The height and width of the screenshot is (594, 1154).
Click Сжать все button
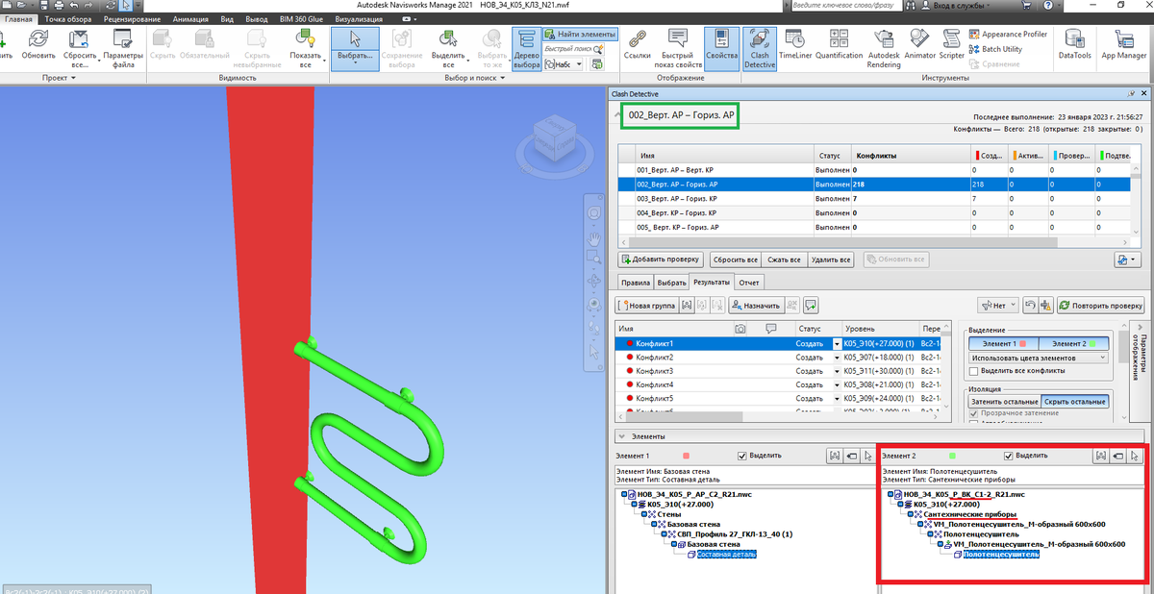click(x=784, y=260)
